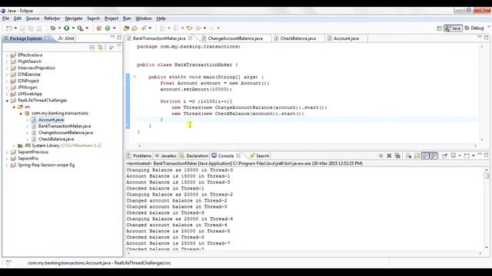Toggle Link with Editor in Package Explorer
Screen dimensions: 492x276
(x=101, y=48)
